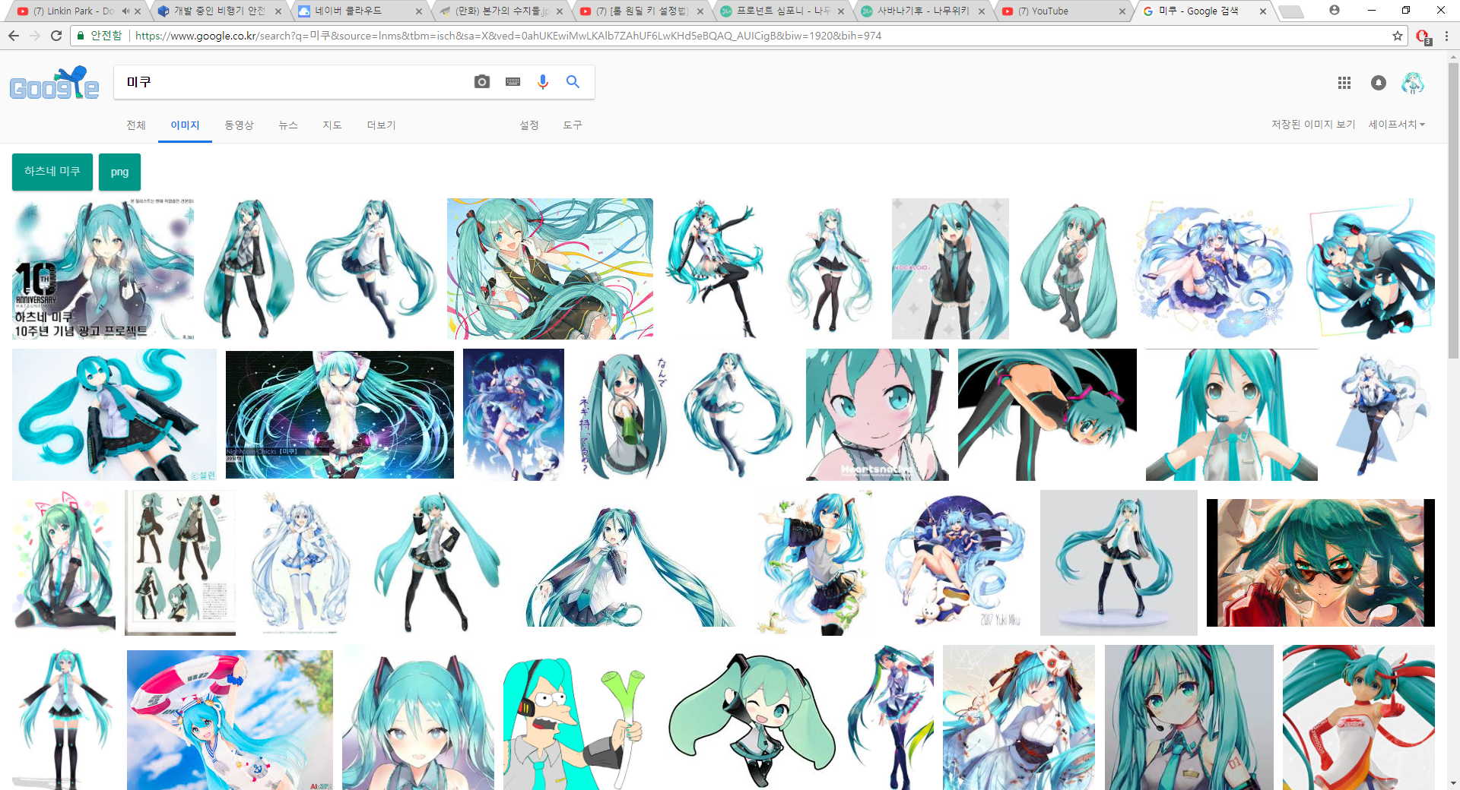Viewport: 1460px width, 790px height.
Task: Toggle the '하츠네 미쿠' filter chip
Action: click(52, 172)
